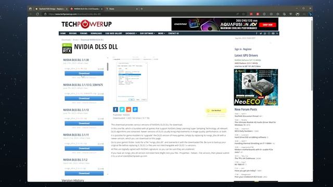Open NeoECO power supply advertisement
333x187 pixels.
click(256, 87)
